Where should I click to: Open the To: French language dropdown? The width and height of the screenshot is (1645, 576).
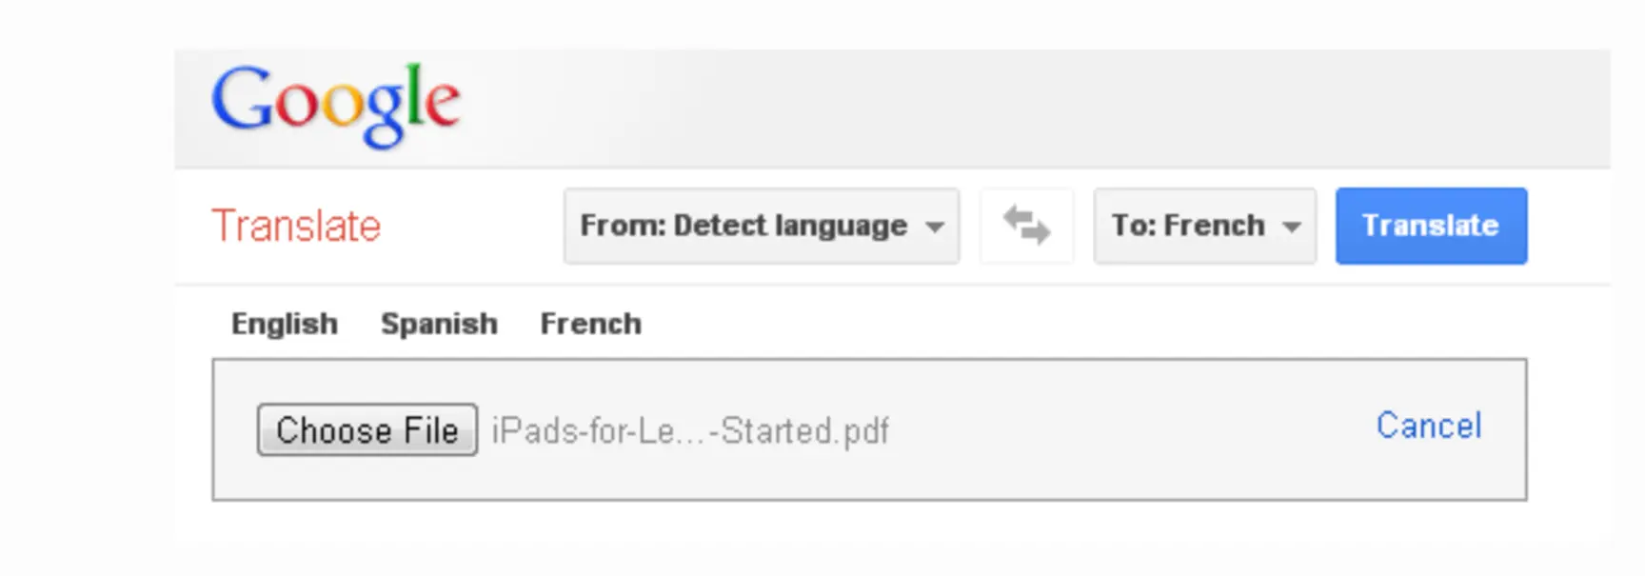pyautogui.click(x=1205, y=226)
